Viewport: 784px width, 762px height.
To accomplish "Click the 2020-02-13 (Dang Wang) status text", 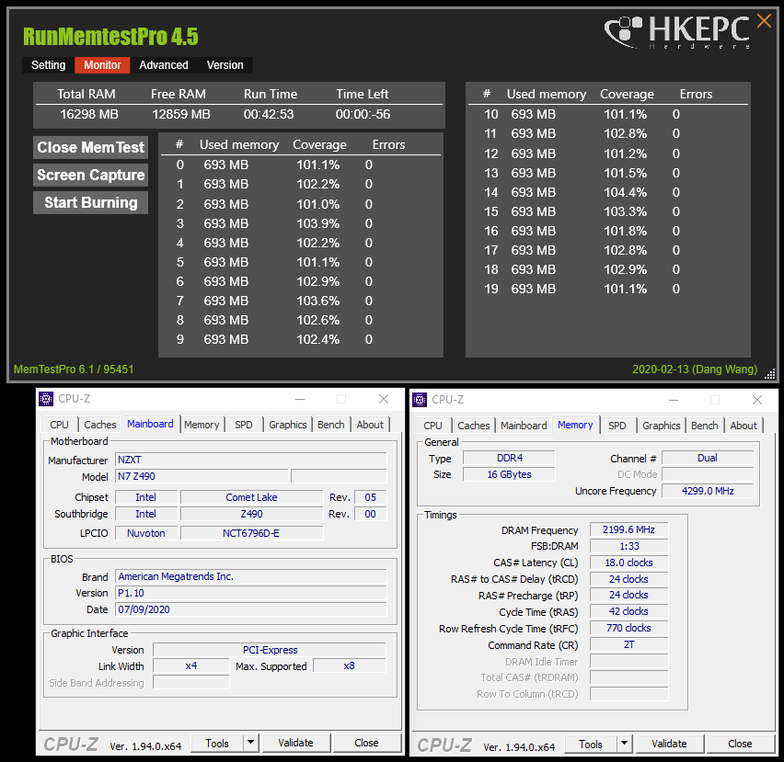I will [x=695, y=370].
